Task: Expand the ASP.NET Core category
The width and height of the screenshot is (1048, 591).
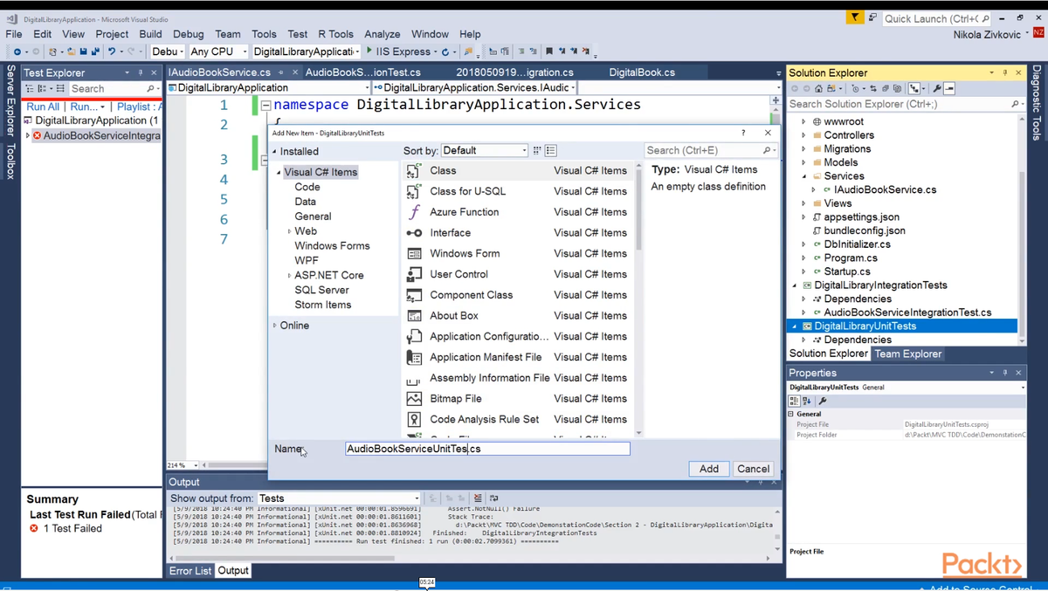Action: (x=289, y=276)
